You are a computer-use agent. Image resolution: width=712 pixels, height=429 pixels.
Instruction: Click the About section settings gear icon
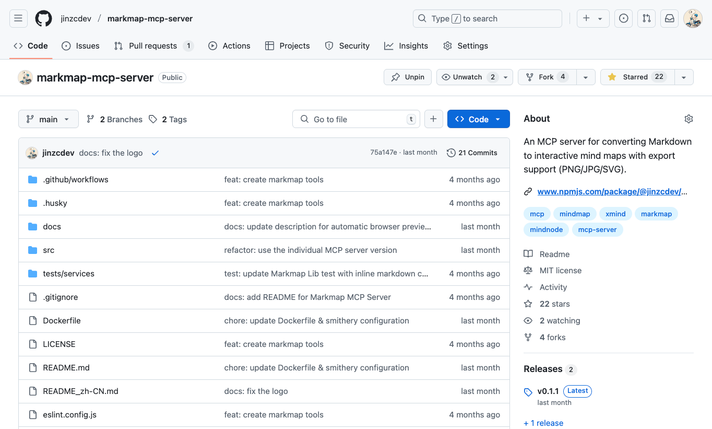tap(689, 119)
